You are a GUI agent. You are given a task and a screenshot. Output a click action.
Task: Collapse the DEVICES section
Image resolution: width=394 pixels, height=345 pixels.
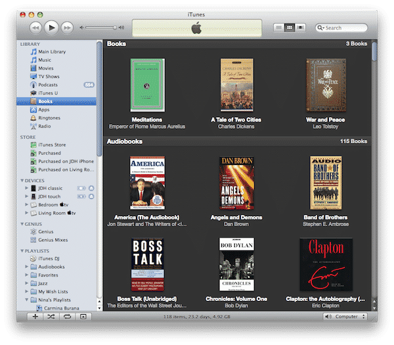point(22,181)
